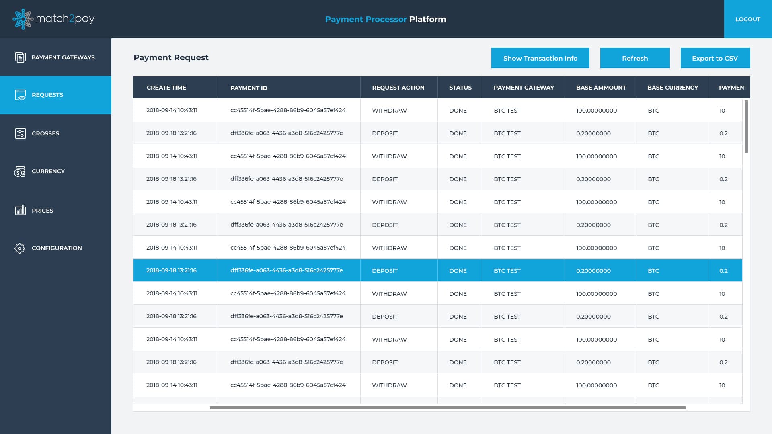Screen dimensions: 772x434
Task: Click the Status column header
Action: click(460, 88)
